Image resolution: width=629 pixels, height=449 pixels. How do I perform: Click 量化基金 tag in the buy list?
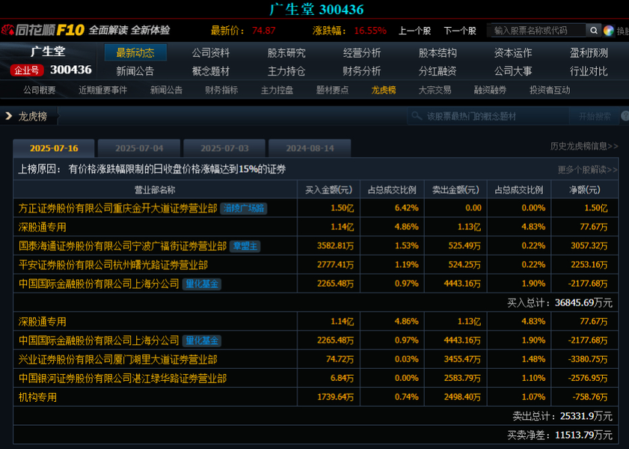[202, 284]
